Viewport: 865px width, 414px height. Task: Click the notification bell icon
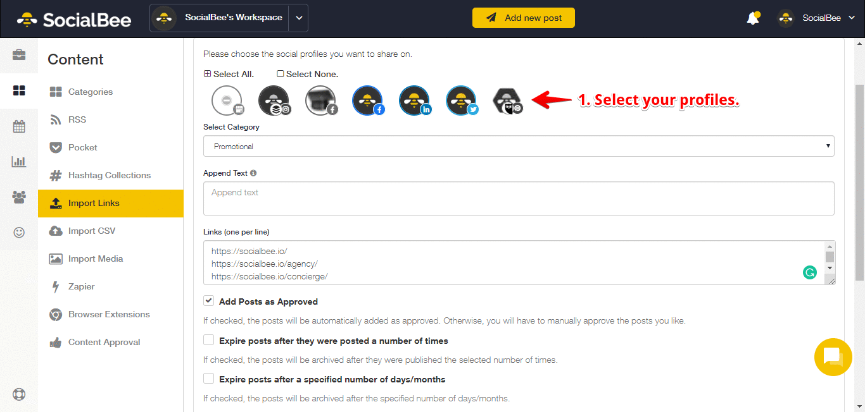pos(753,18)
